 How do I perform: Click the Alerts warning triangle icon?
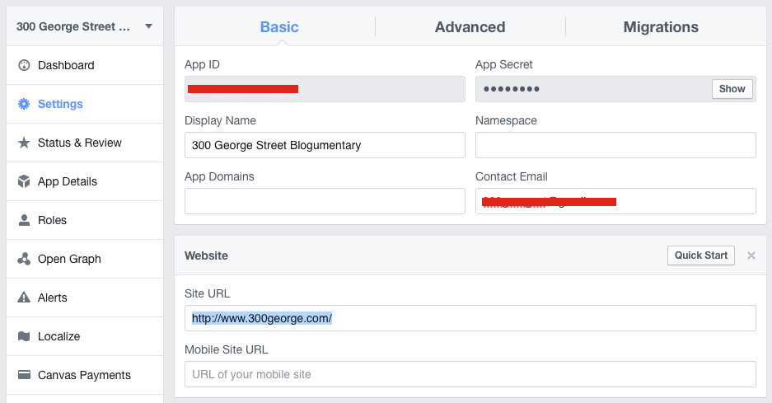[x=24, y=298]
